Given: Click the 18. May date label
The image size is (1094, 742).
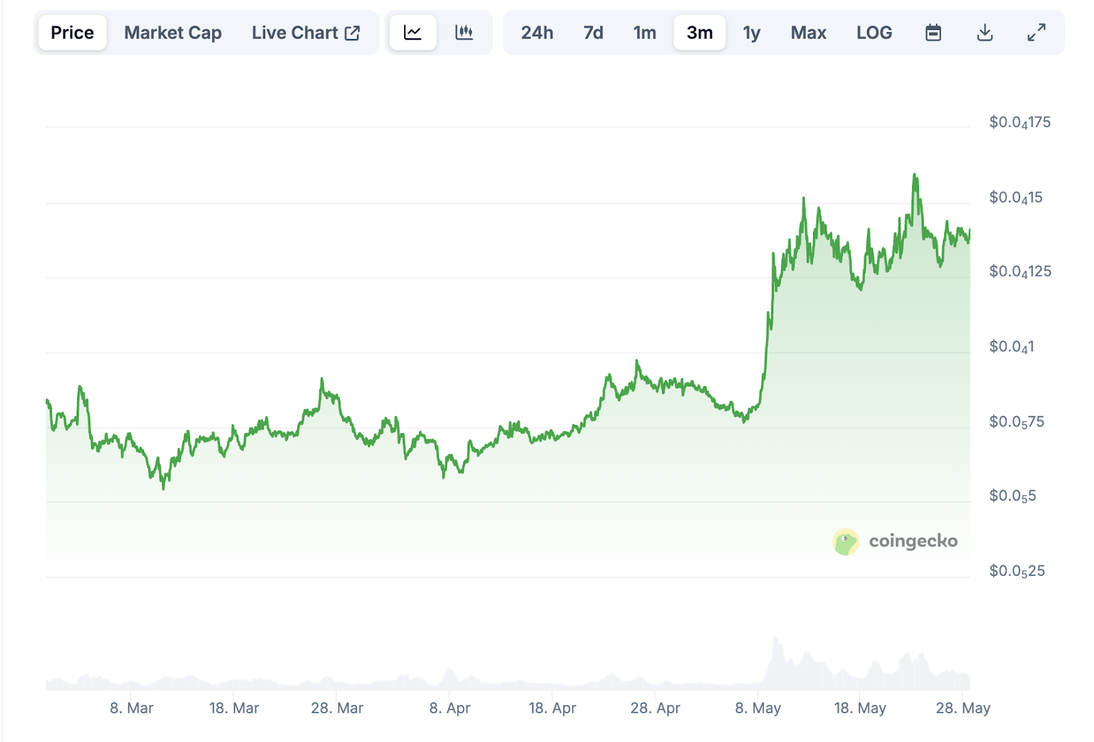Looking at the screenshot, I should pyautogui.click(x=860, y=709).
